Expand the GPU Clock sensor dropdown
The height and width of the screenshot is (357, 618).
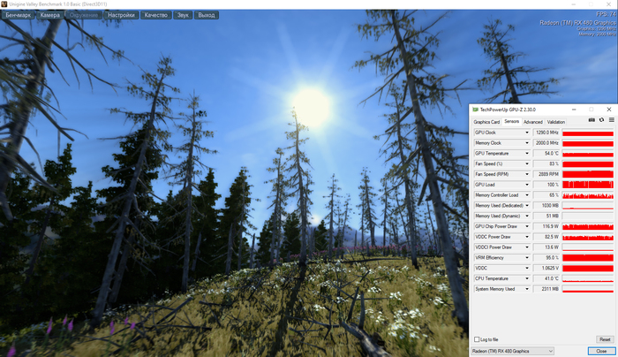pyautogui.click(x=527, y=133)
